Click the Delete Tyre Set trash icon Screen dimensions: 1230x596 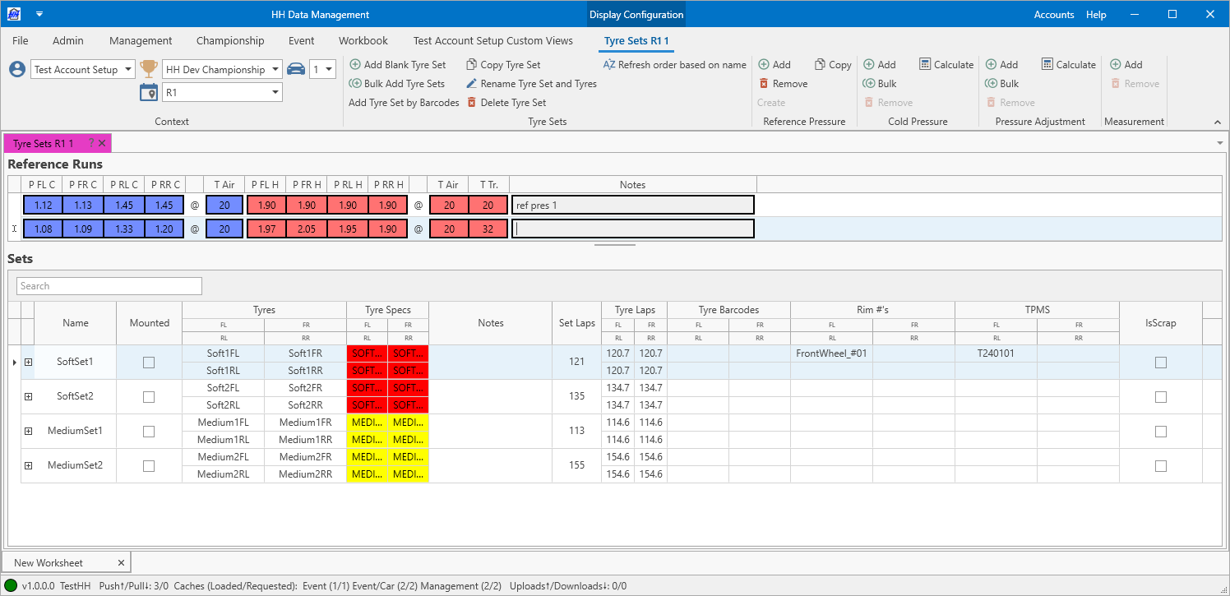click(471, 103)
